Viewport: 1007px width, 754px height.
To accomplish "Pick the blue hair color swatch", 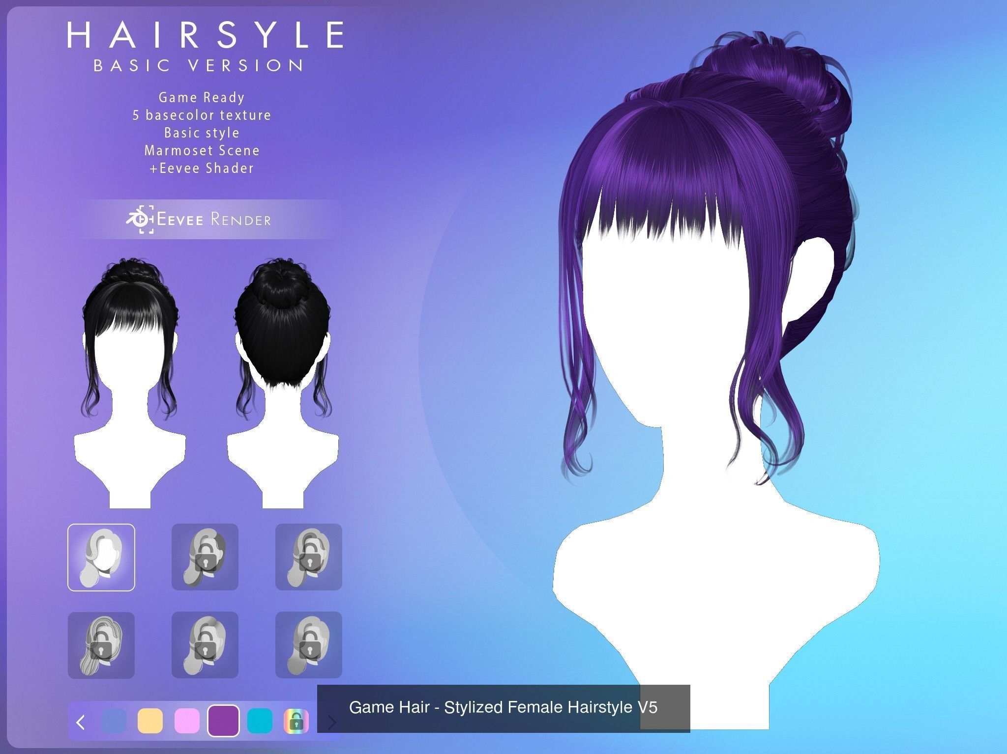I will pos(114,721).
